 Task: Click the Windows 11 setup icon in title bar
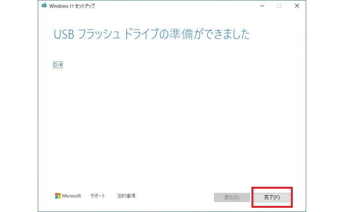coord(44,6)
